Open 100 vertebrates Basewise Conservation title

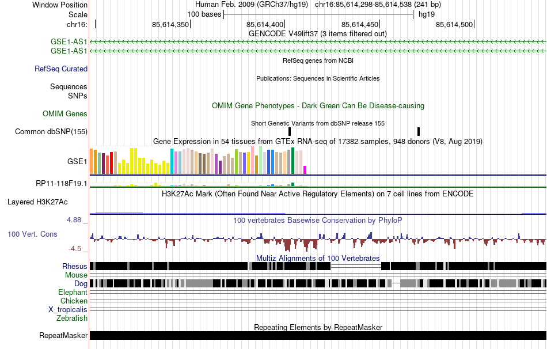click(318, 220)
